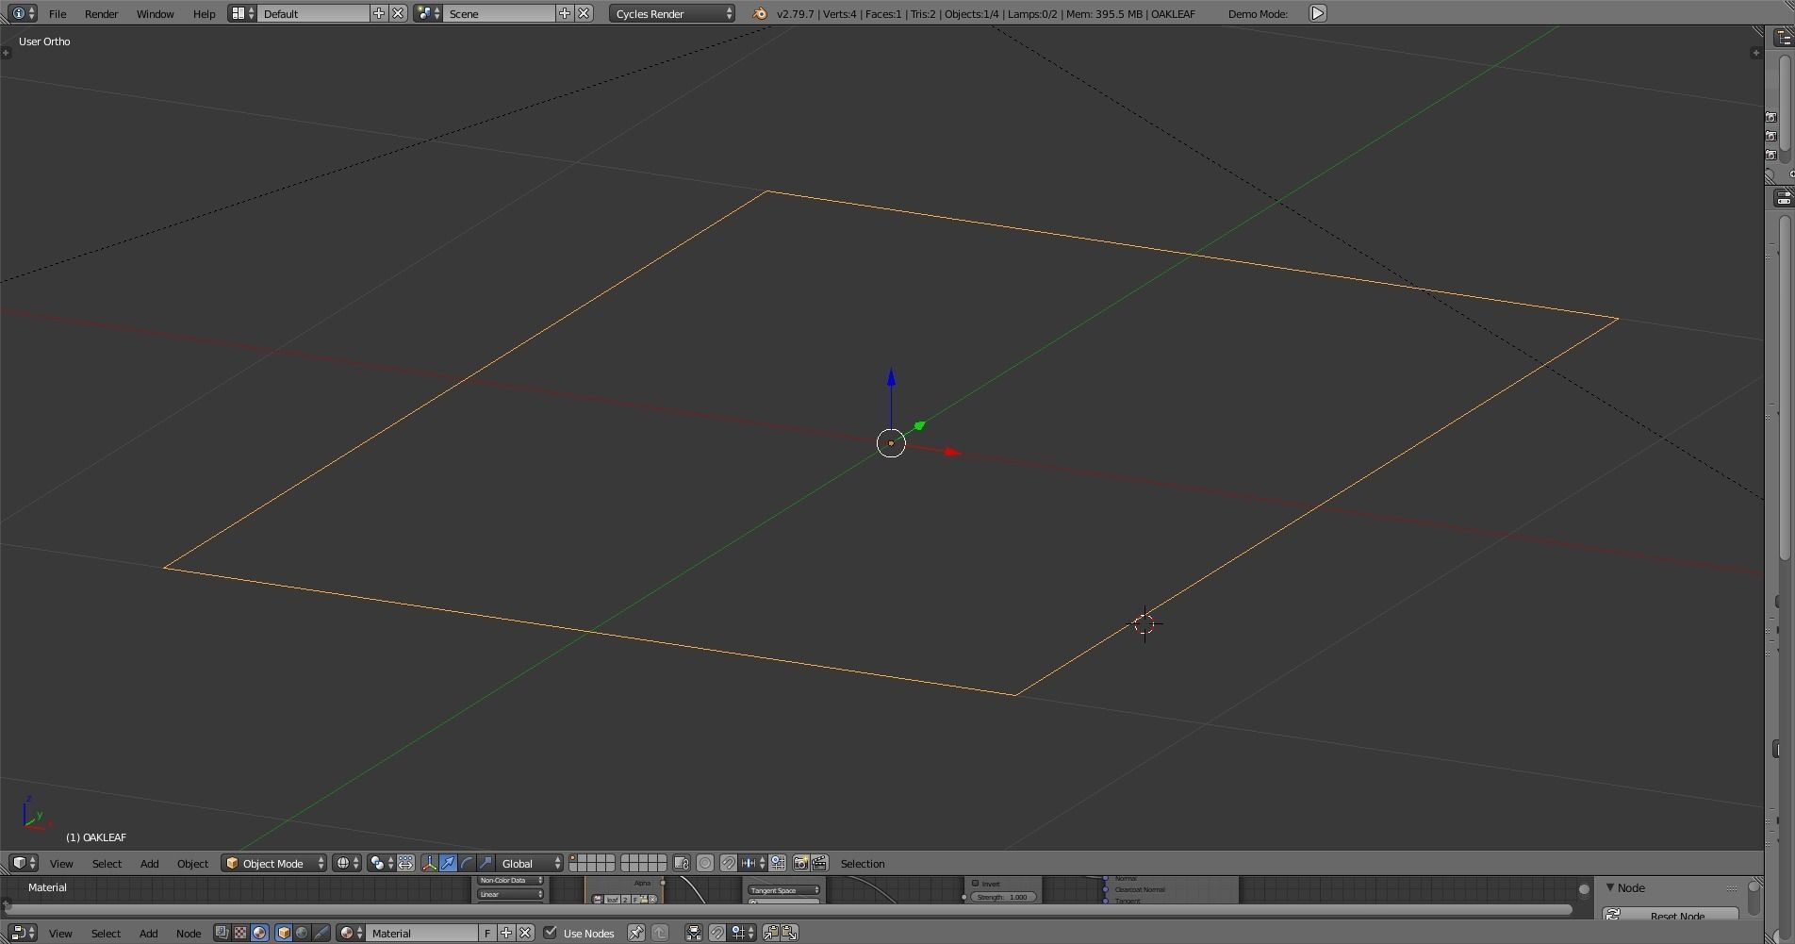The height and width of the screenshot is (944, 1795).
Task: Click the Scene name field
Action: 499,13
